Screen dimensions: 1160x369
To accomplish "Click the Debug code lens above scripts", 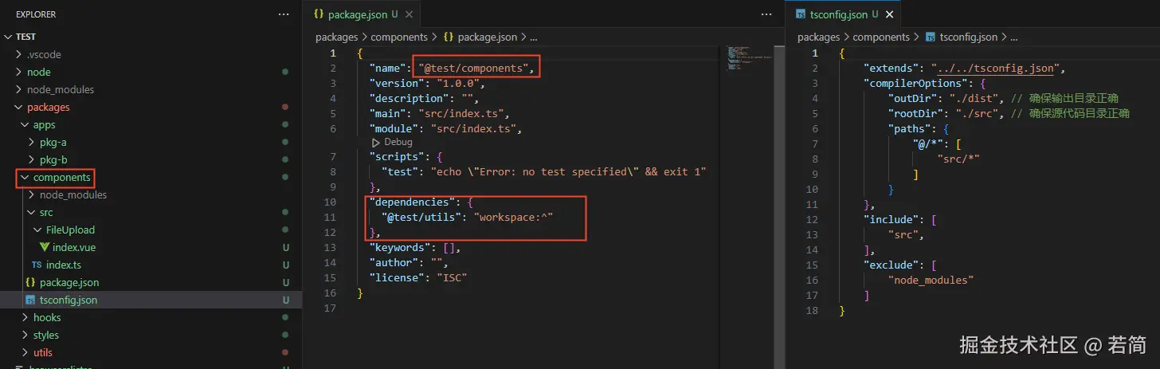I will point(398,142).
